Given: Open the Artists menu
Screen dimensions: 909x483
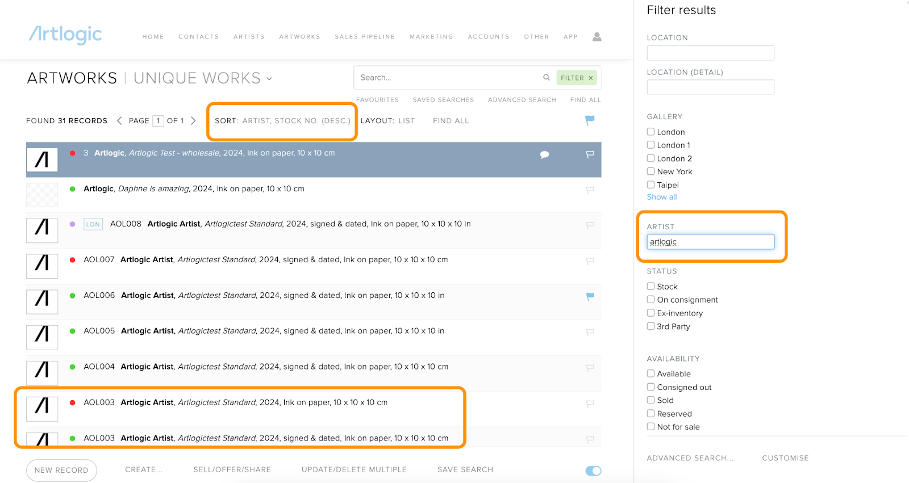Looking at the screenshot, I should click(249, 37).
